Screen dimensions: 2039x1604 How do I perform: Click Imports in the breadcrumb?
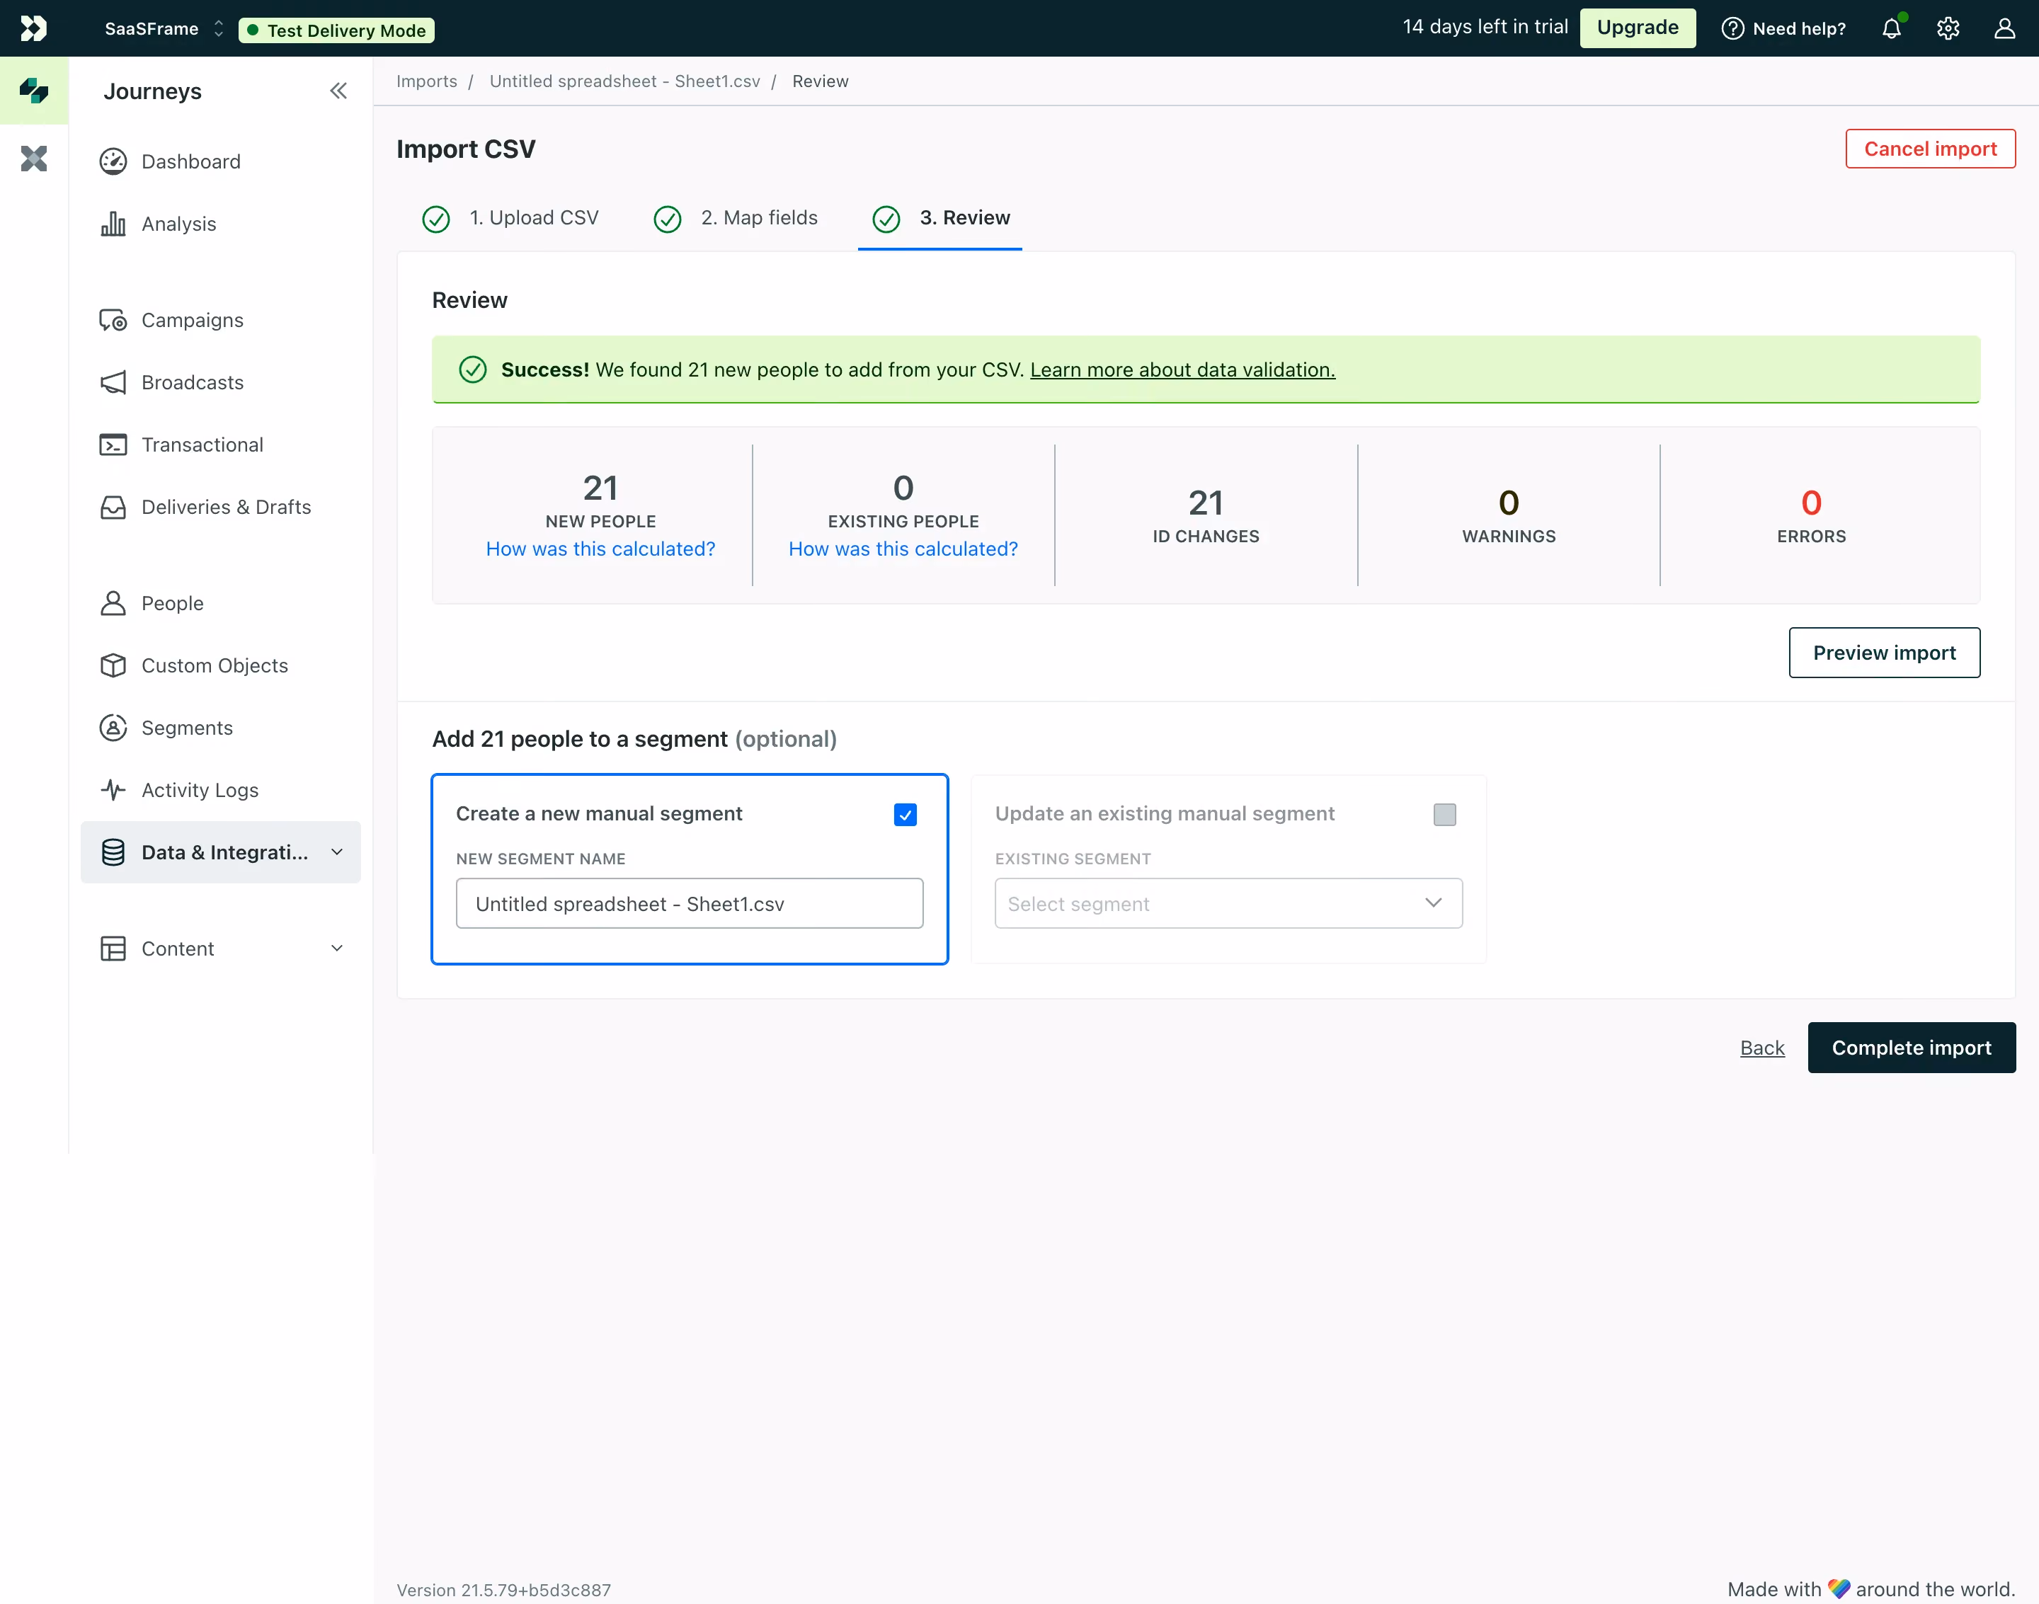pyautogui.click(x=426, y=81)
